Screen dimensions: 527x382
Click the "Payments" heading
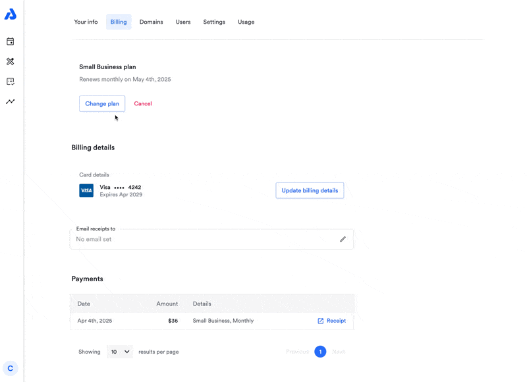pyautogui.click(x=88, y=279)
